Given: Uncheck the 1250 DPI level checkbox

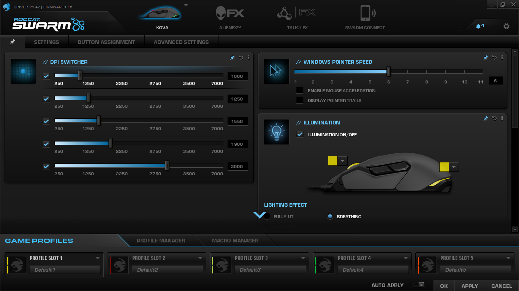Looking at the screenshot, I should coord(46,99).
